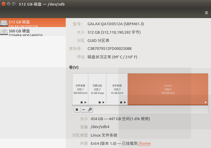
Task: Select the 512 GB disk in sidebar
Action: click(x=33, y=23)
